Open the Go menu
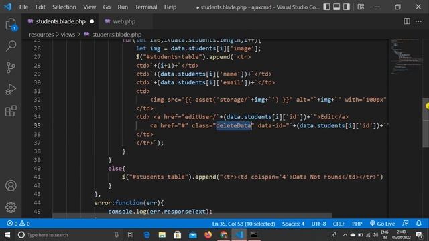 pos(107,7)
